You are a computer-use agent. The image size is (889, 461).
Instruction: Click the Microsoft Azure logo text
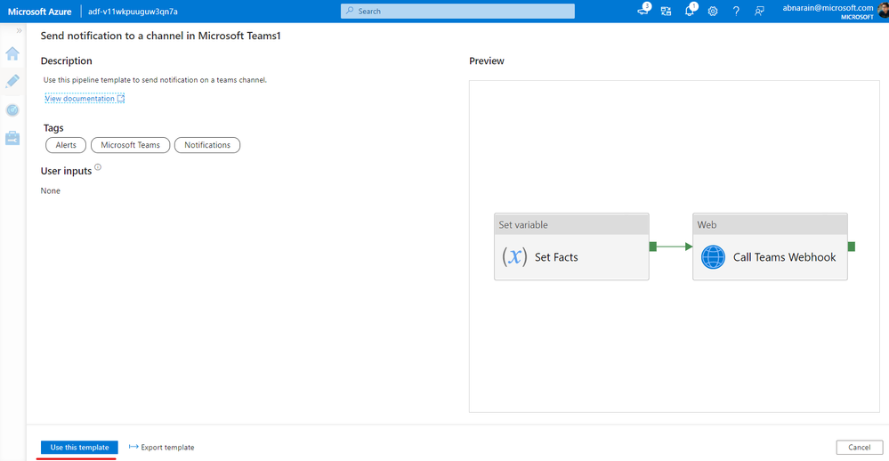pos(40,12)
